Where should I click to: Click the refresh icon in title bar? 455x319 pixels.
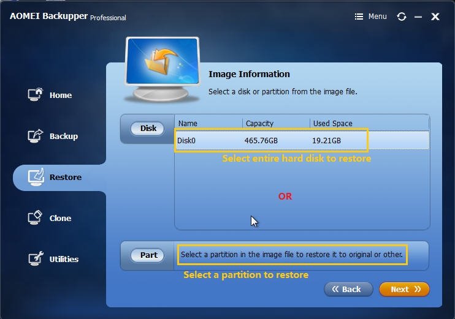click(x=402, y=17)
